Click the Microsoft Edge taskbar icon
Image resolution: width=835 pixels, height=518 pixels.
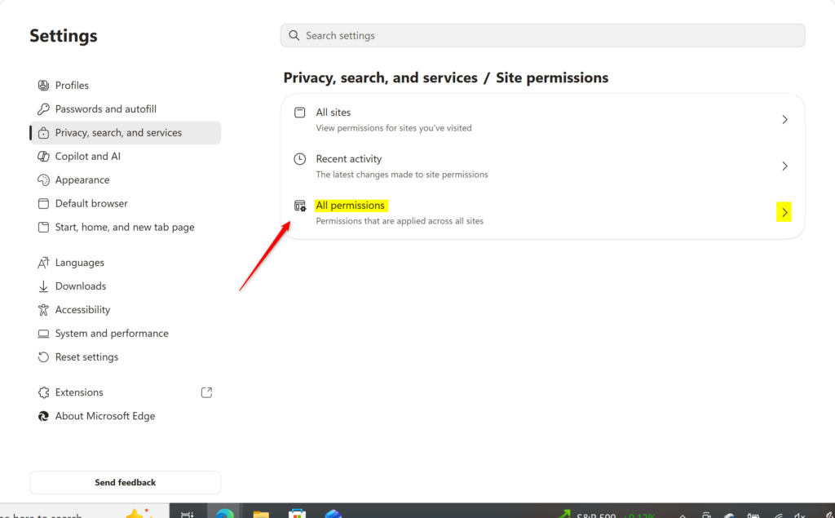tap(224, 512)
